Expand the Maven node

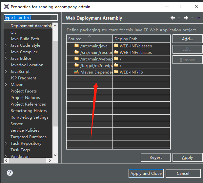6,85
